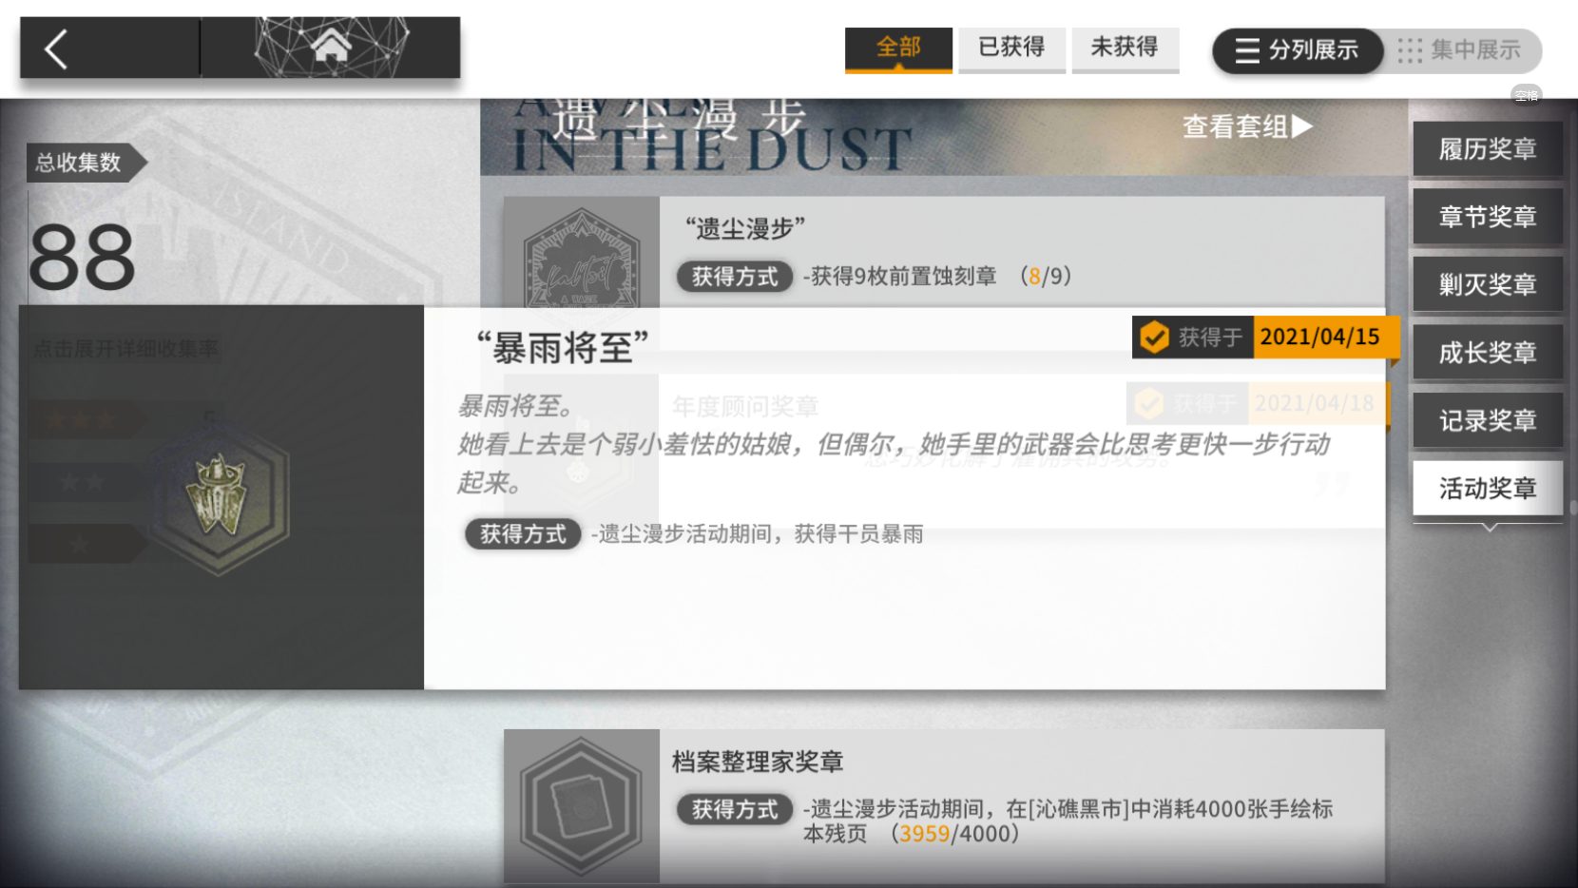Select the 成长奖章 category
1578x888 pixels.
coord(1487,353)
